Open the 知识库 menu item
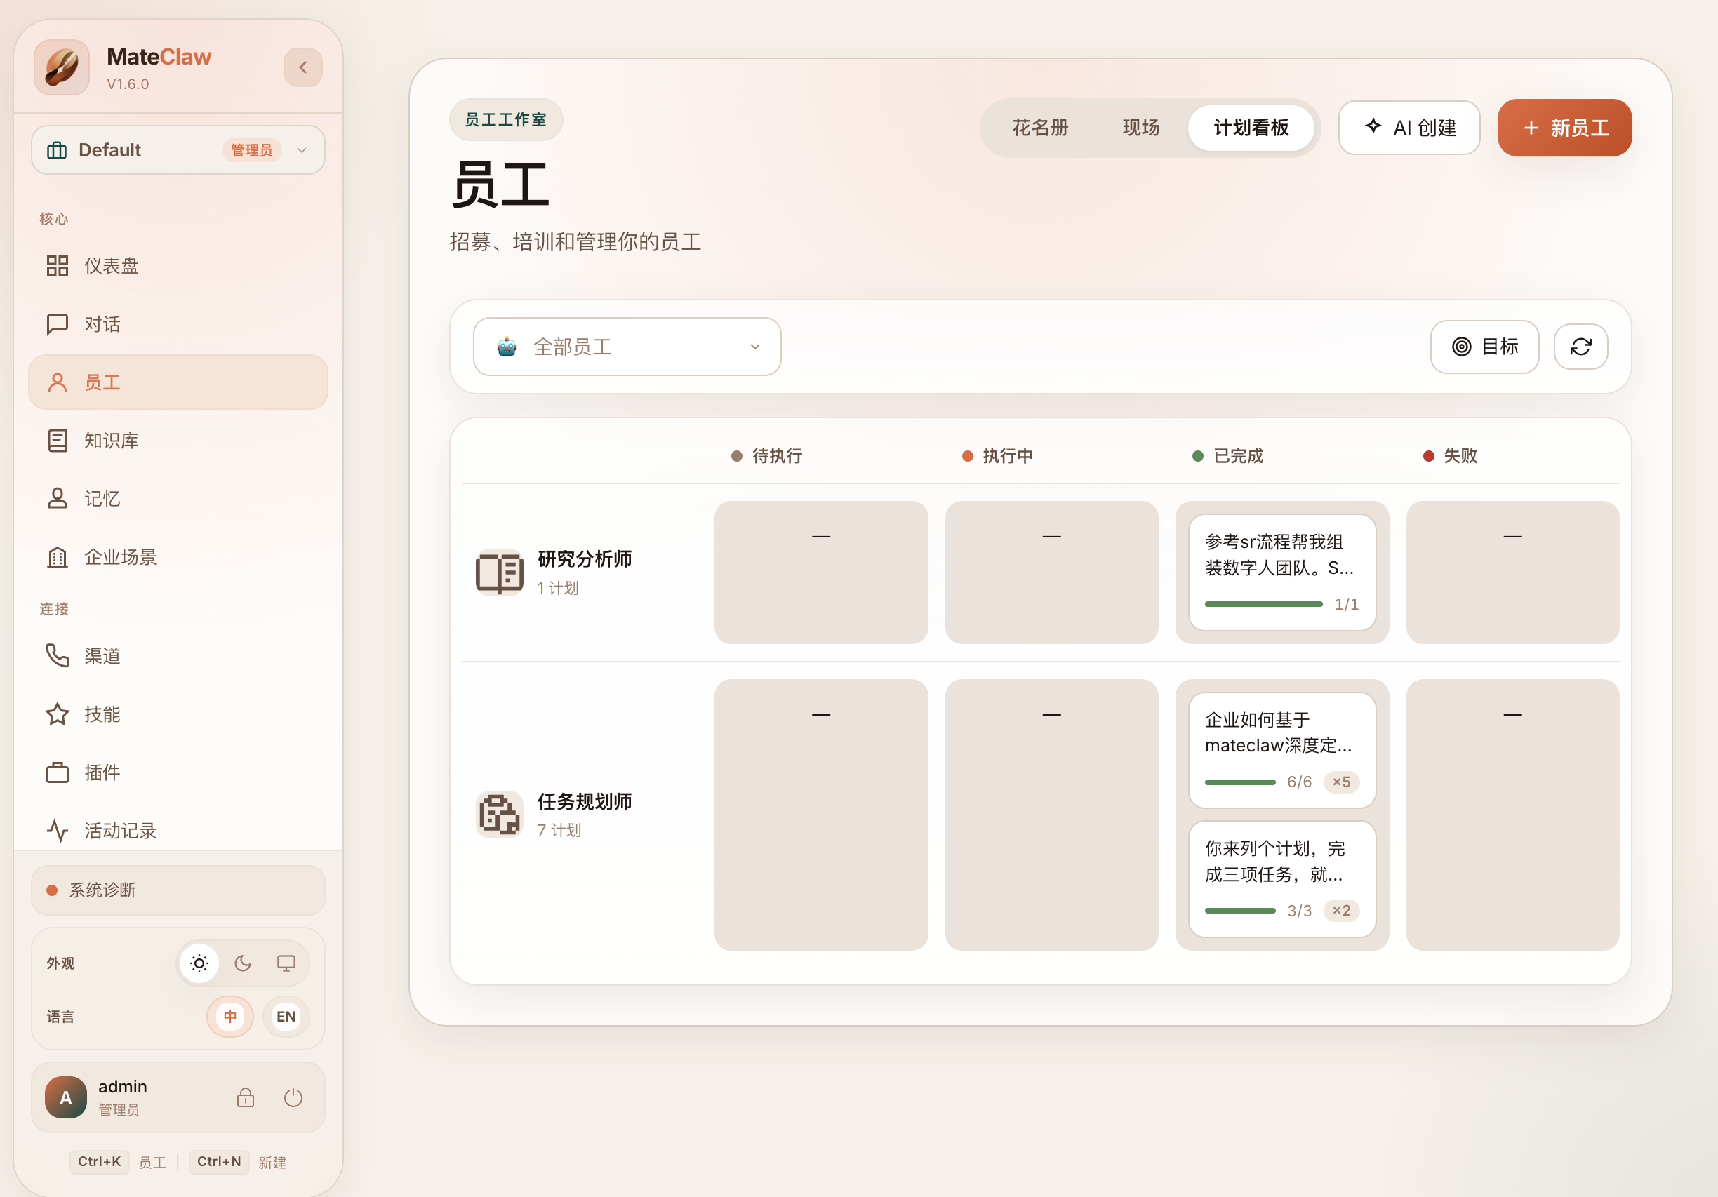This screenshot has height=1197, width=1718. tap(178, 441)
